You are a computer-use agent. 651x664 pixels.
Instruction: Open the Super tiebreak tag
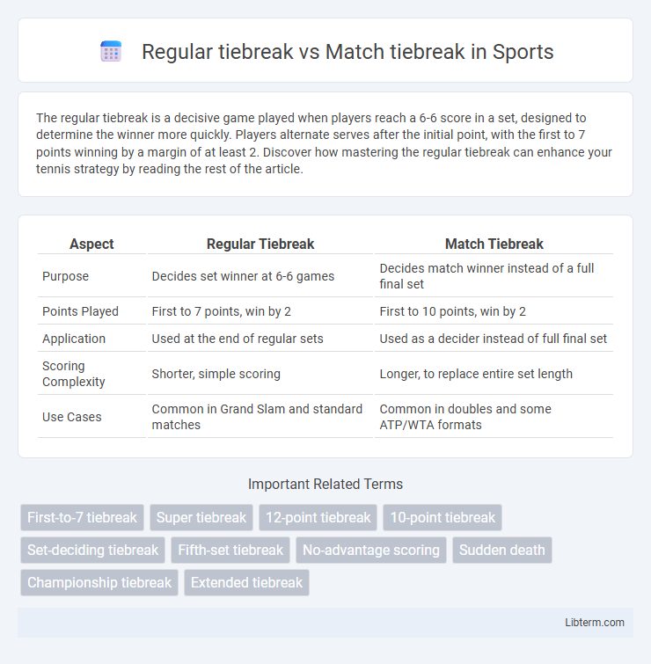[201, 517]
